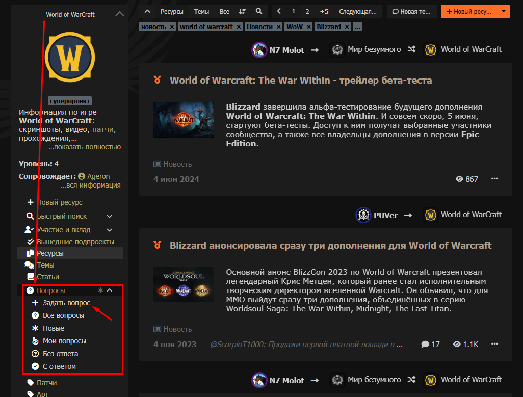Open the World of WarCraft project logo
This screenshot has width=523, height=397.
[x=70, y=57]
